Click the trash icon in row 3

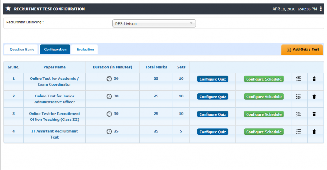pyautogui.click(x=314, y=114)
